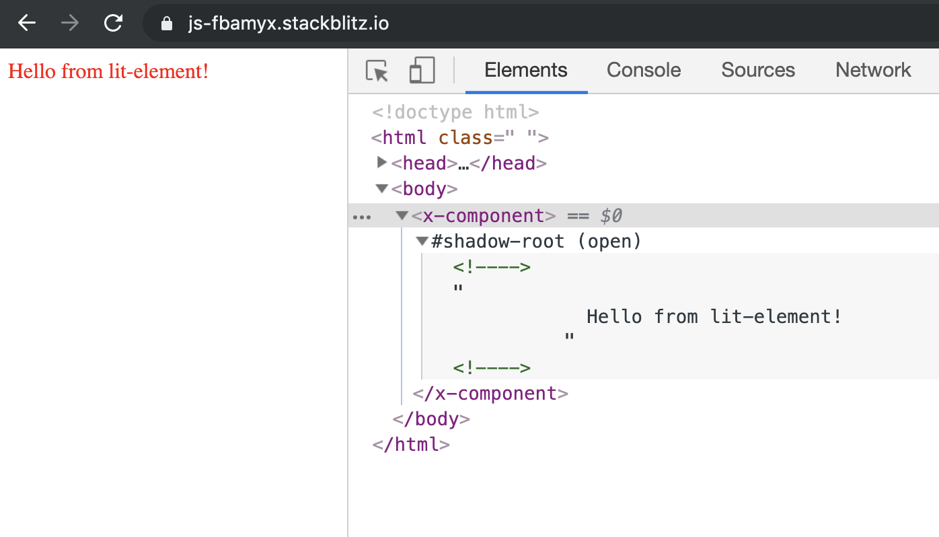The width and height of the screenshot is (939, 537).
Task: Select the <head>…</head> node
Action: (469, 164)
